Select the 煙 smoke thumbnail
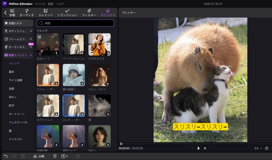The image size is (272, 160). click(100, 106)
